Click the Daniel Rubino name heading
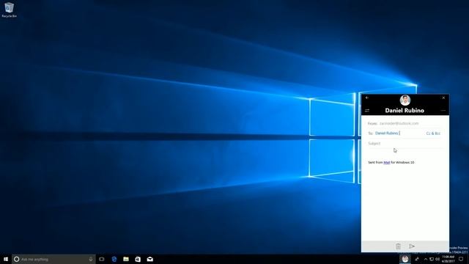 pos(405,111)
